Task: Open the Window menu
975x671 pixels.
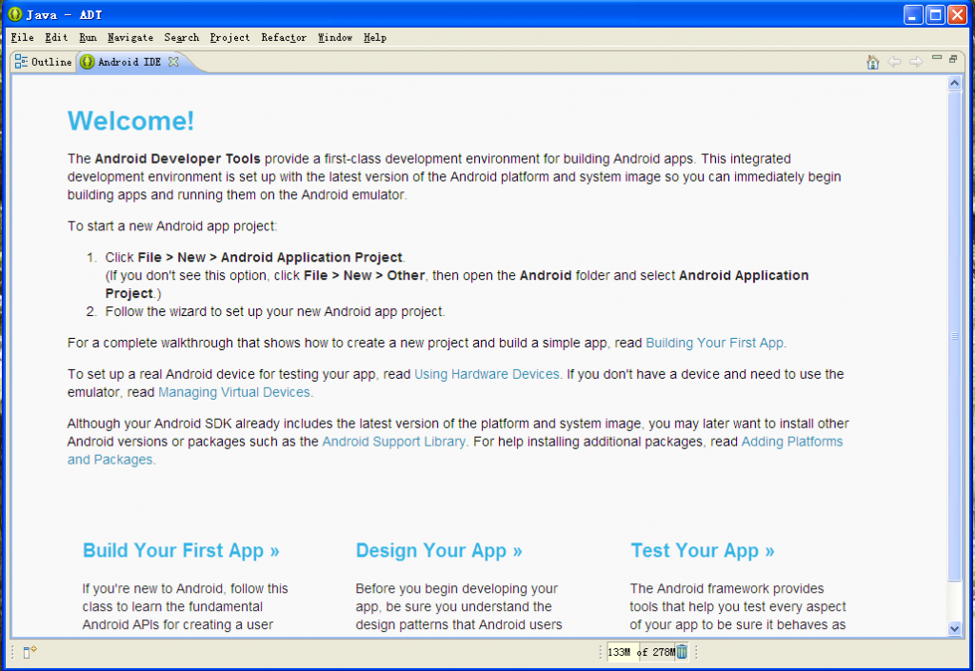Action: pyautogui.click(x=335, y=37)
